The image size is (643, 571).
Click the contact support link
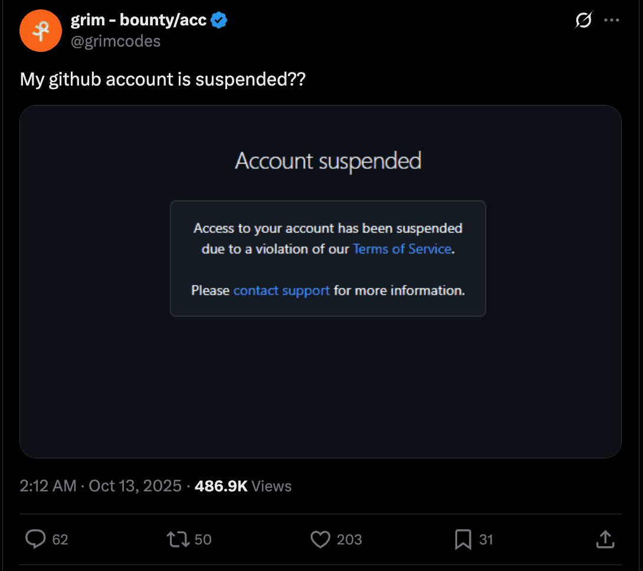(x=281, y=290)
